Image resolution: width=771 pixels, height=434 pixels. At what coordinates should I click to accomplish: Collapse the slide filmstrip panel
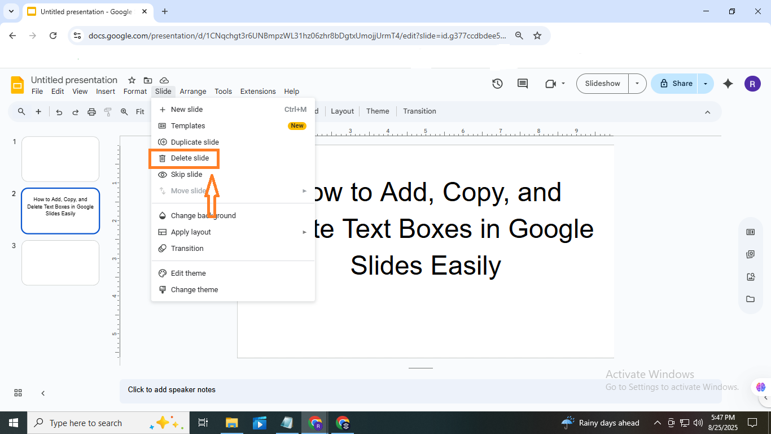tap(43, 393)
